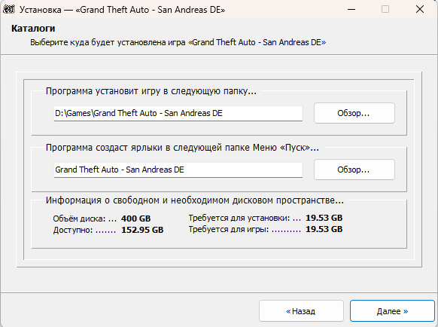Click the Требуется для установки size value
This screenshot has width=438, height=327.
(324, 218)
